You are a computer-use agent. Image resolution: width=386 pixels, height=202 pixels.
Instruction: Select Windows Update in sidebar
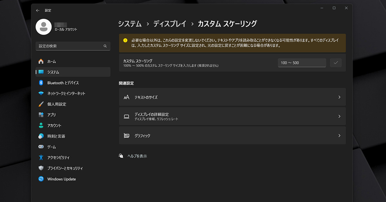coord(73,179)
